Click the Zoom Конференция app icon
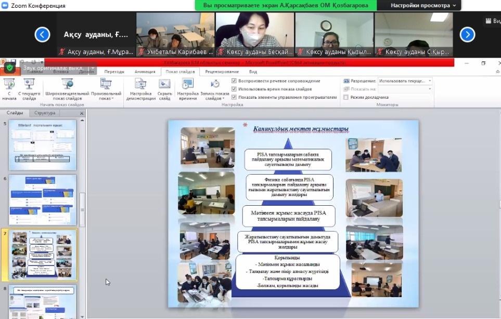 coord(5,5)
